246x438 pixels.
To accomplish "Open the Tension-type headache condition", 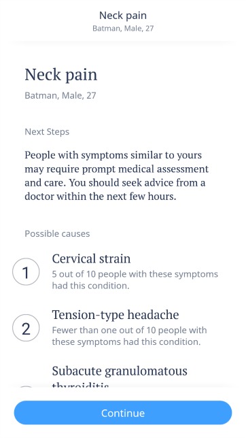I will [x=116, y=315].
